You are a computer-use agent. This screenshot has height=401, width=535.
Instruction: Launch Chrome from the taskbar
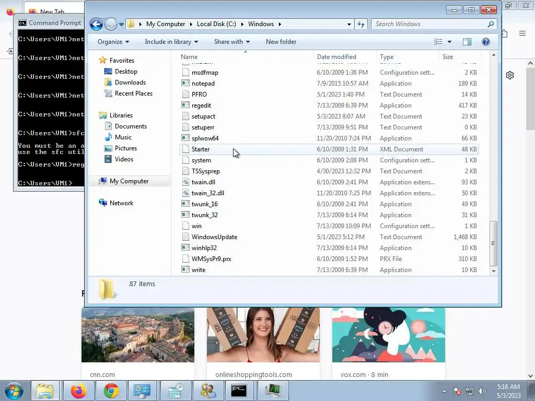[111, 391]
